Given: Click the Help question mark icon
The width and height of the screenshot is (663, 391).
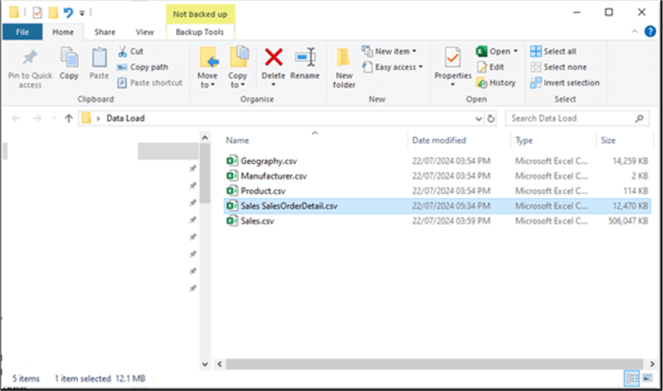Looking at the screenshot, I should (x=650, y=32).
